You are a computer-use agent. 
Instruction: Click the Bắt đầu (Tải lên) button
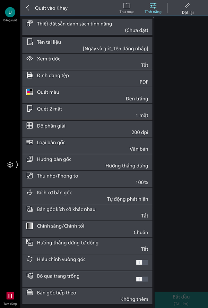click(181, 300)
